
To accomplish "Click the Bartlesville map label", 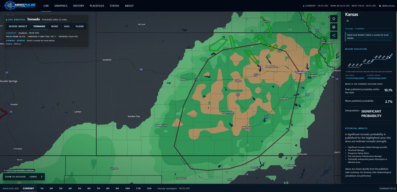I will click(290, 165).
